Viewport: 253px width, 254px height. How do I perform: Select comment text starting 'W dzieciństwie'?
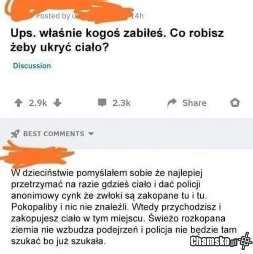[124, 207]
